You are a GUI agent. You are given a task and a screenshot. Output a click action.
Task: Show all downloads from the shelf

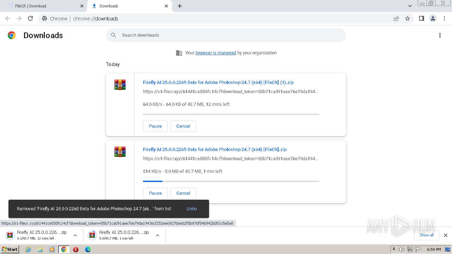(427, 235)
